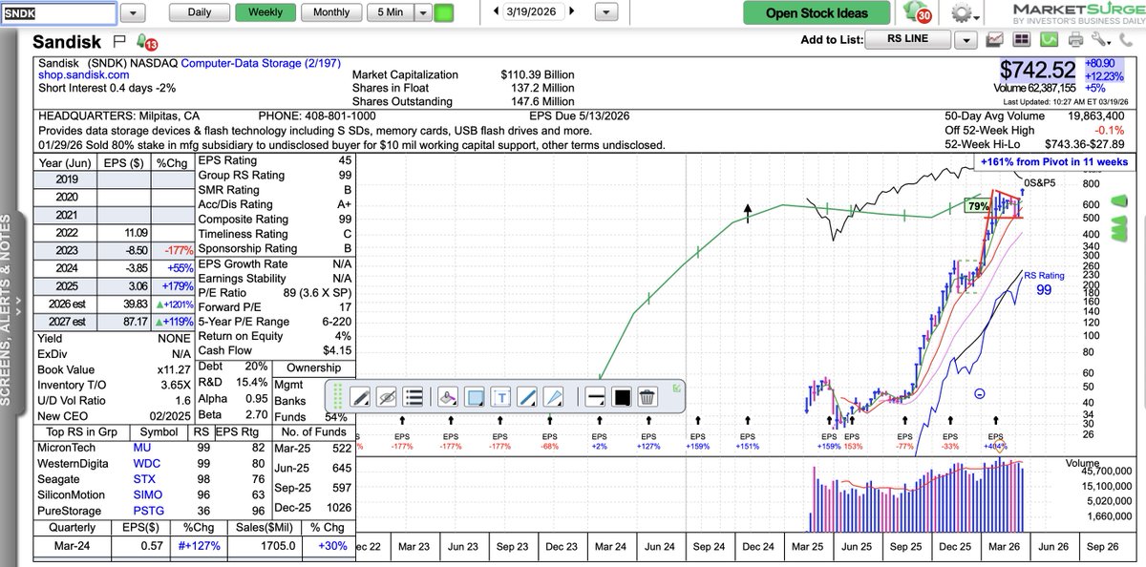Click the Forward P/E row
The height and width of the screenshot is (567, 1146).
click(274, 306)
